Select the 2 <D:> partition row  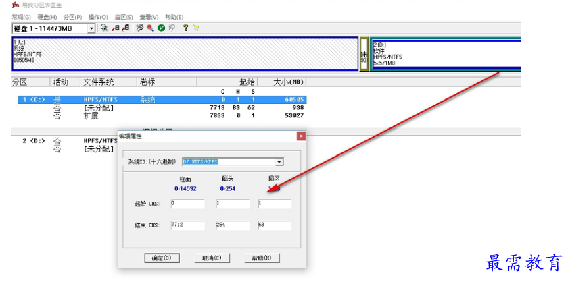coord(68,141)
